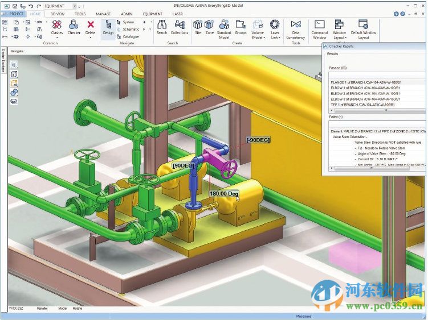Screen dimensions: 428x320
Task: Expand the Clashes dropdown arrow
Action: pyautogui.click(x=57, y=38)
